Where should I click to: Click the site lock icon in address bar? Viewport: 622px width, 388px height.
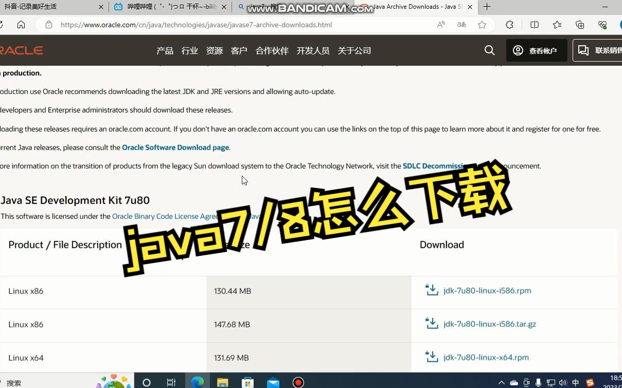[49, 25]
